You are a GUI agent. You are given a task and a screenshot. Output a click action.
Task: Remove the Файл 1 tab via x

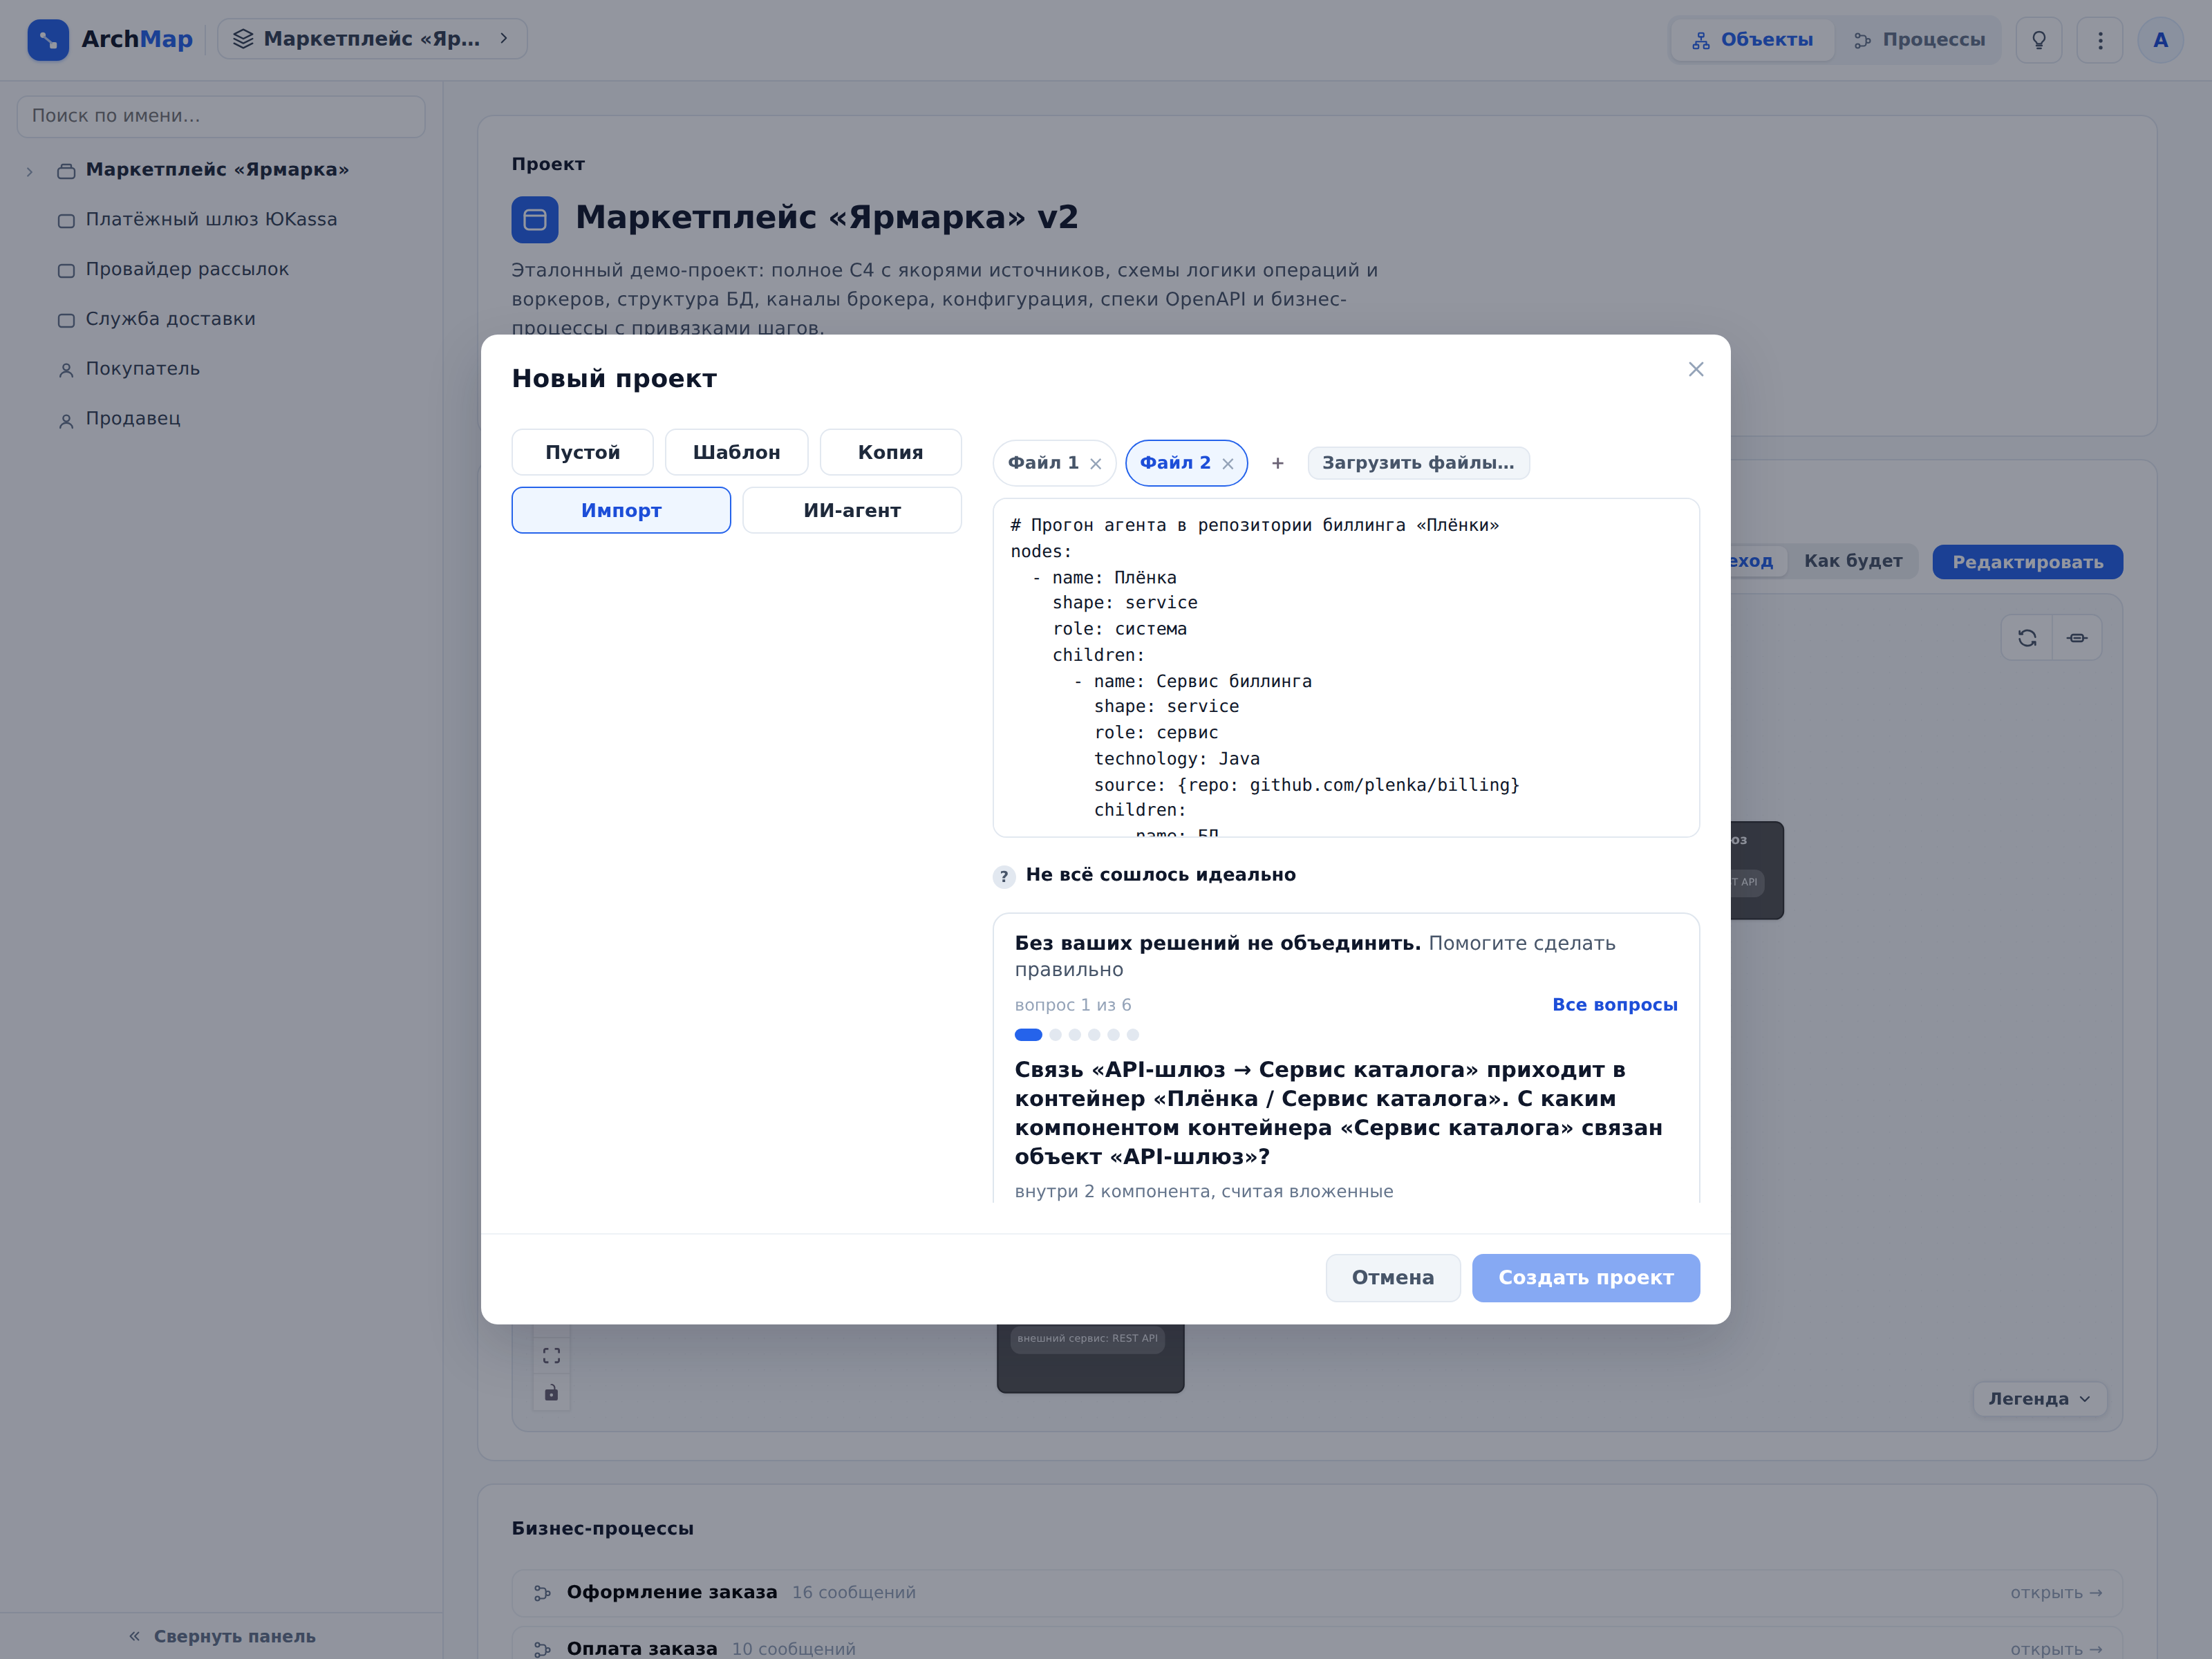(x=1096, y=464)
